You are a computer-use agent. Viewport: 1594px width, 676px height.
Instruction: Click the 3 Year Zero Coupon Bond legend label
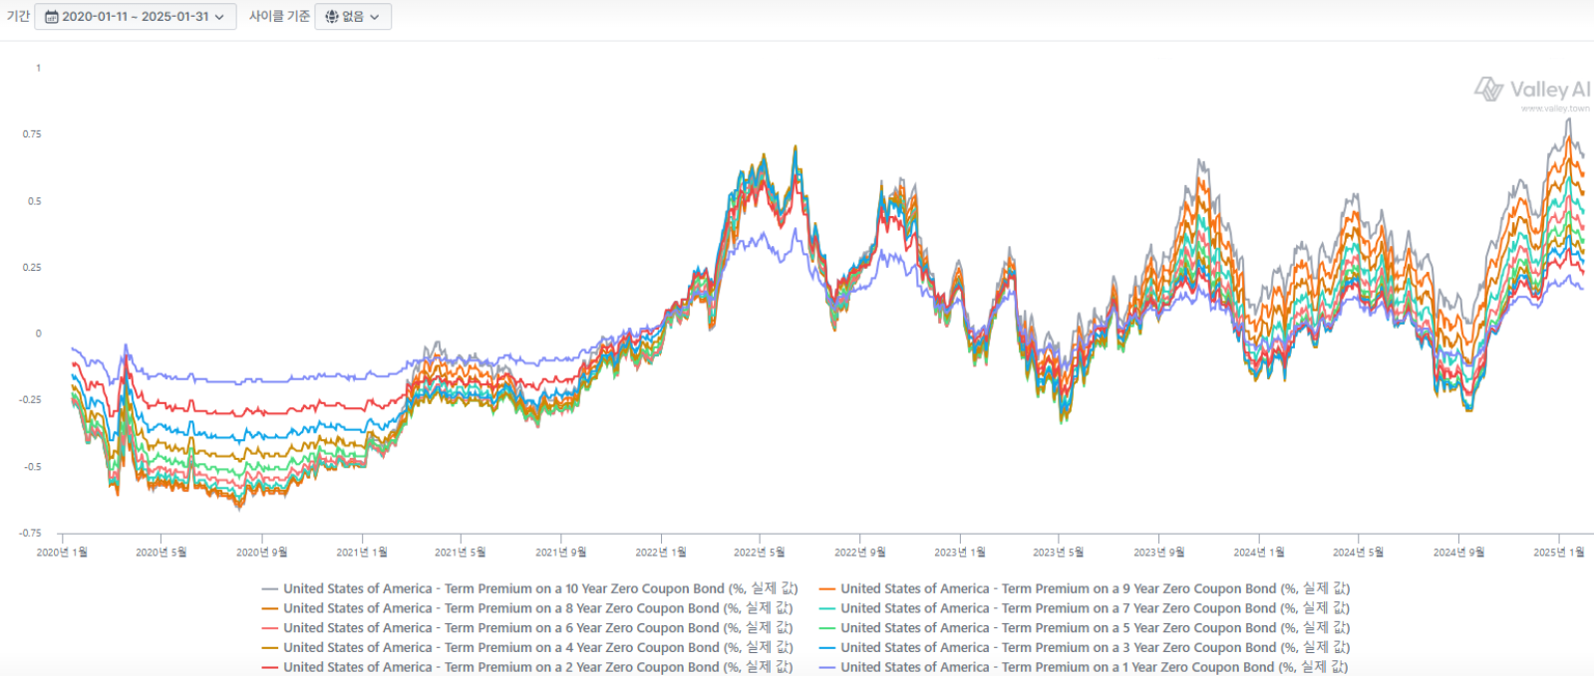1095,647
